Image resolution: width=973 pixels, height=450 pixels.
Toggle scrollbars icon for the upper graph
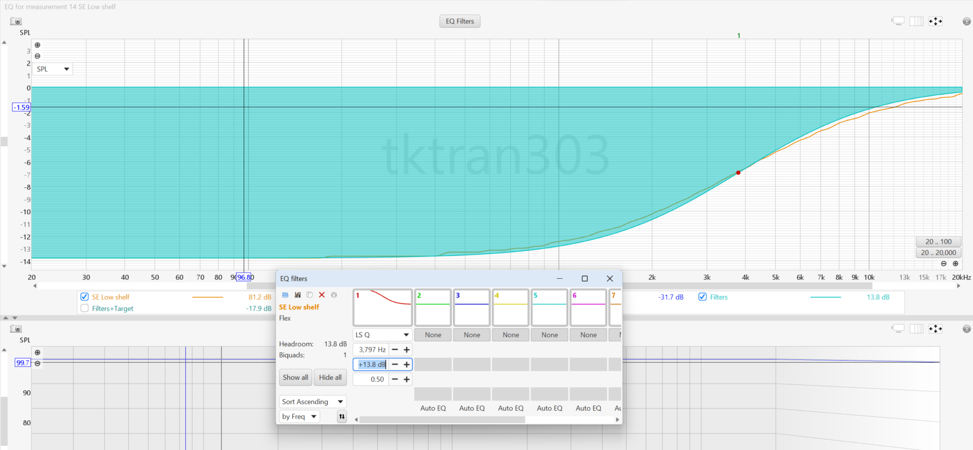tap(897, 21)
